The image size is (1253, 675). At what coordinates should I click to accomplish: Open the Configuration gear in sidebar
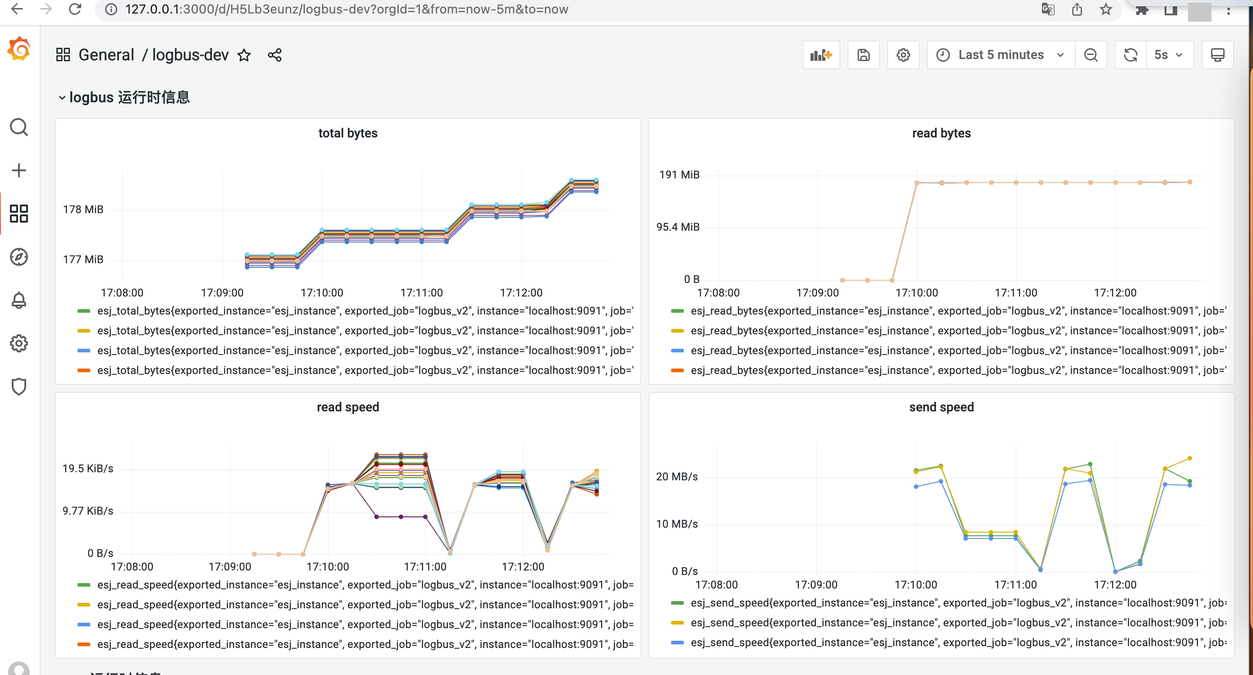[19, 343]
